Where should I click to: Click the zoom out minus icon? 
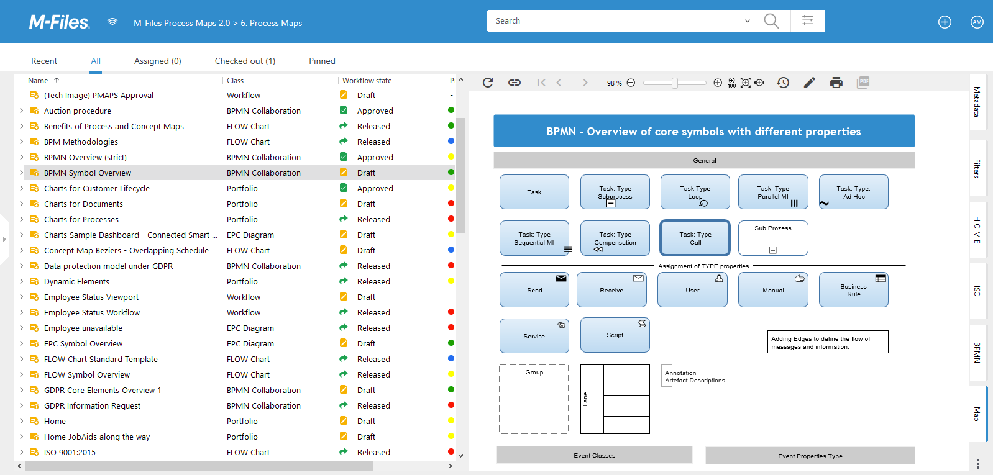click(x=631, y=83)
